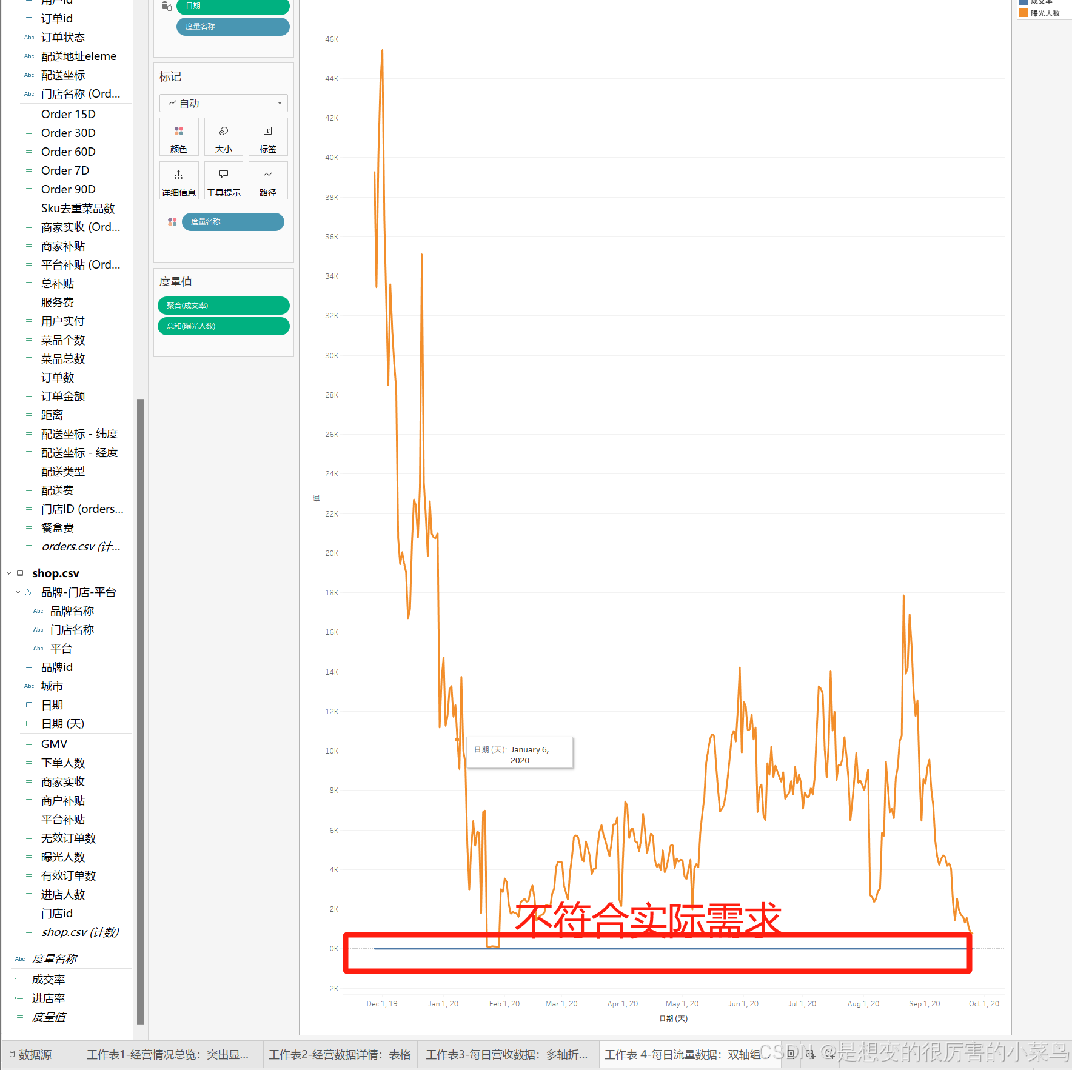This screenshot has width=1072, height=1070.
Task: Open the 标签 label mark card
Action: [267, 138]
